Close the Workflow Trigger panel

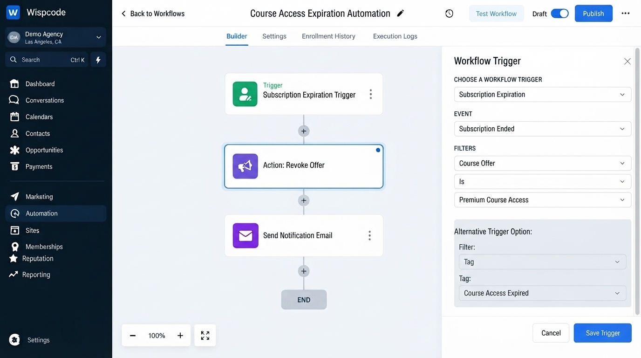point(627,62)
